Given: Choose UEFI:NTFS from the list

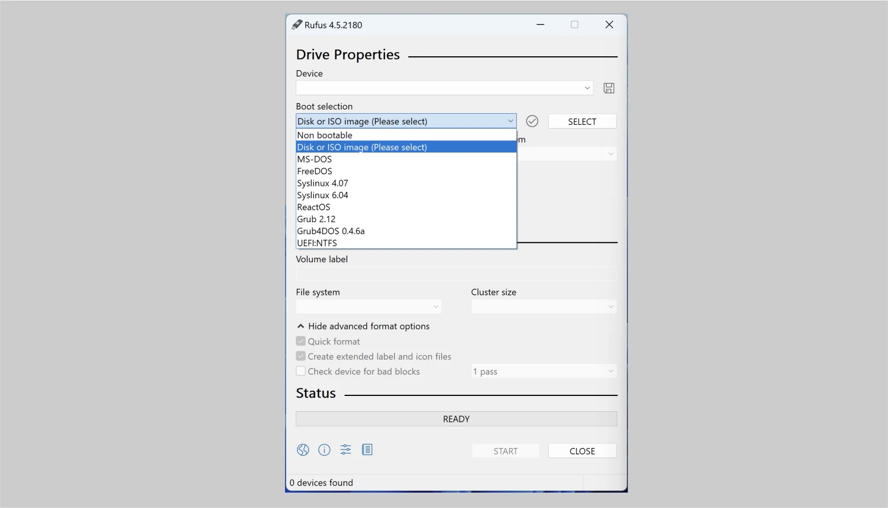Looking at the screenshot, I should click(x=406, y=243).
